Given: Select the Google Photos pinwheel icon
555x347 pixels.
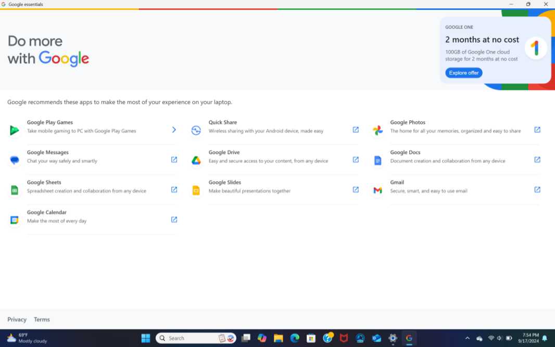Looking at the screenshot, I should pos(377,130).
